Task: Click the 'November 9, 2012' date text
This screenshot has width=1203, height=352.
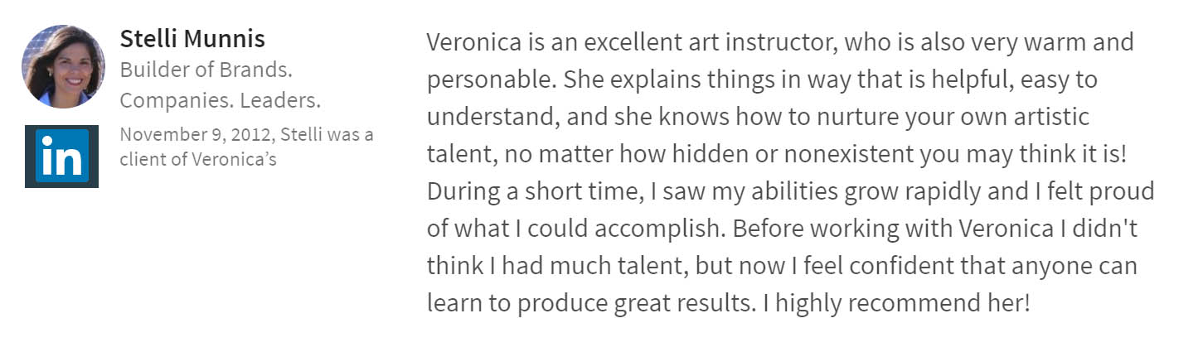Action: (x=188, y=134)
